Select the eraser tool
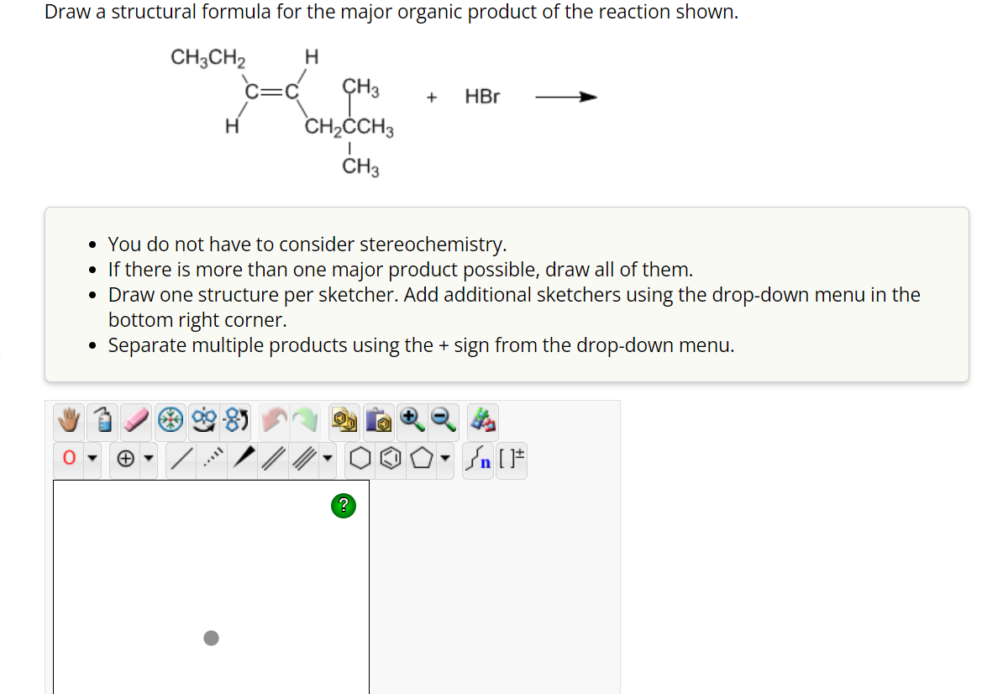The height and width of the screenshot is (694, 1003). click(134, 420)
